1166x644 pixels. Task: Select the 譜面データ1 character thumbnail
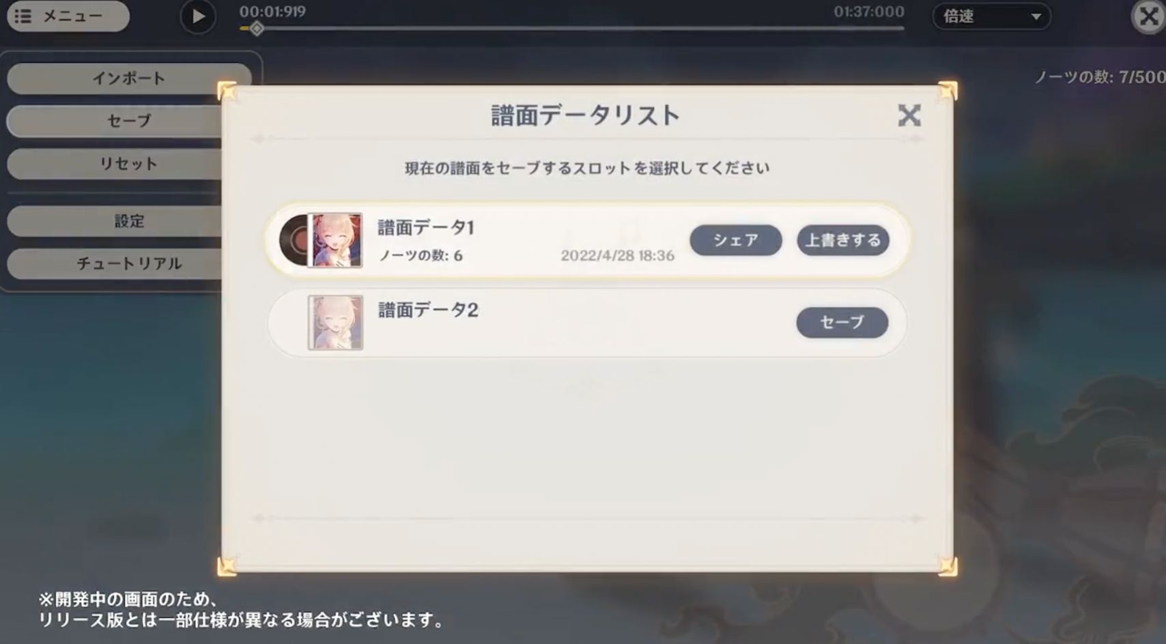[335, 240]
